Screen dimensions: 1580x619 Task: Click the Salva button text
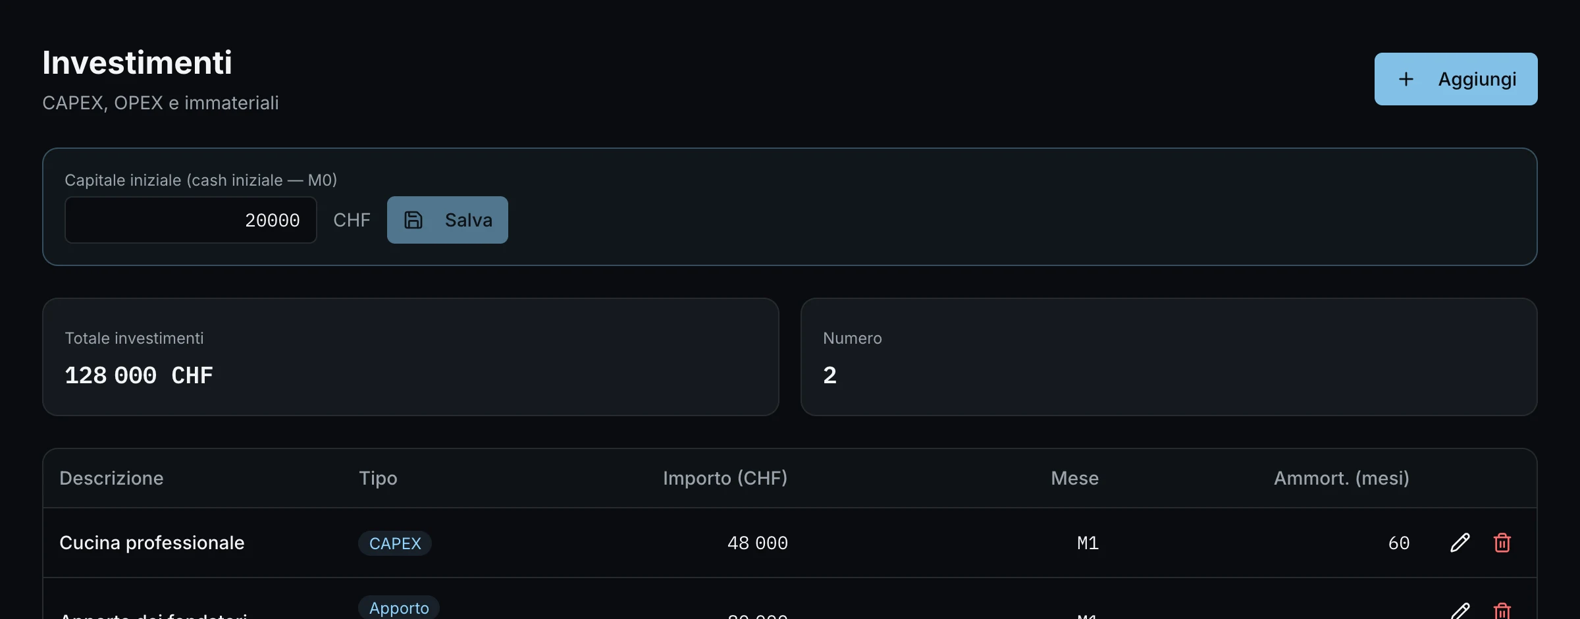point(468,220)
